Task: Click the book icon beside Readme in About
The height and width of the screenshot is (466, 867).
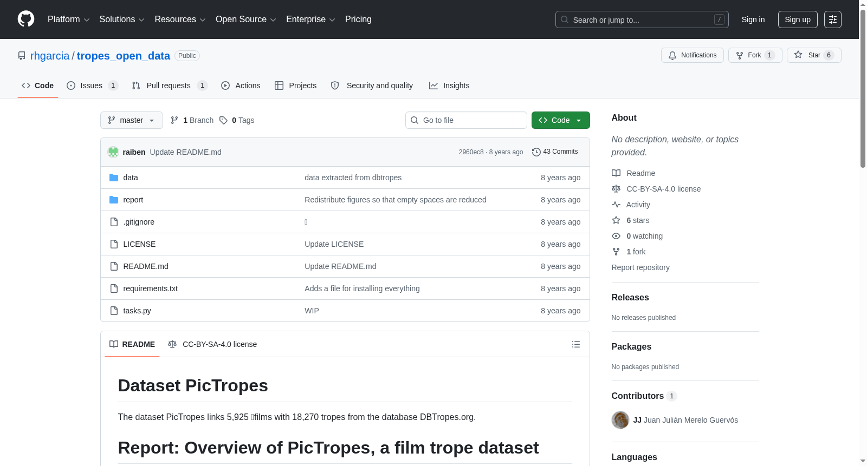Action: coord(616,173)
